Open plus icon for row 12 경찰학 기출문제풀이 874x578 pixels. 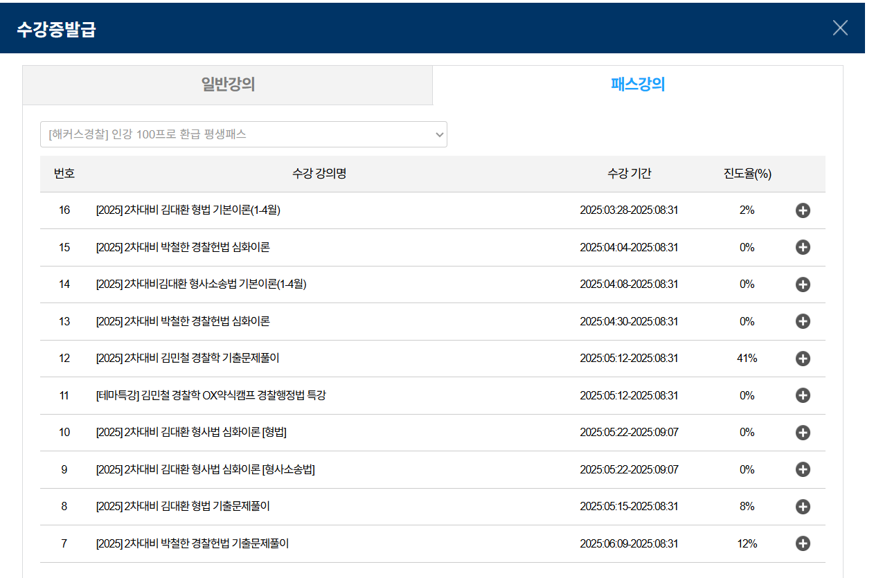tap(803, 359)
